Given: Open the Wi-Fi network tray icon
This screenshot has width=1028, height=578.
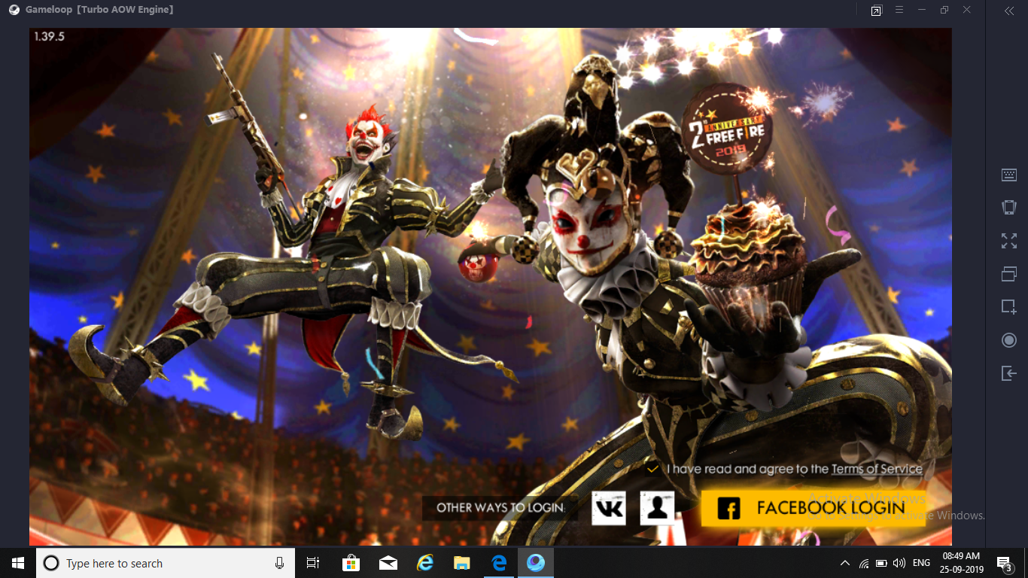Looking at the screenshot, I should pyautogui.click(x=864, y=563).
